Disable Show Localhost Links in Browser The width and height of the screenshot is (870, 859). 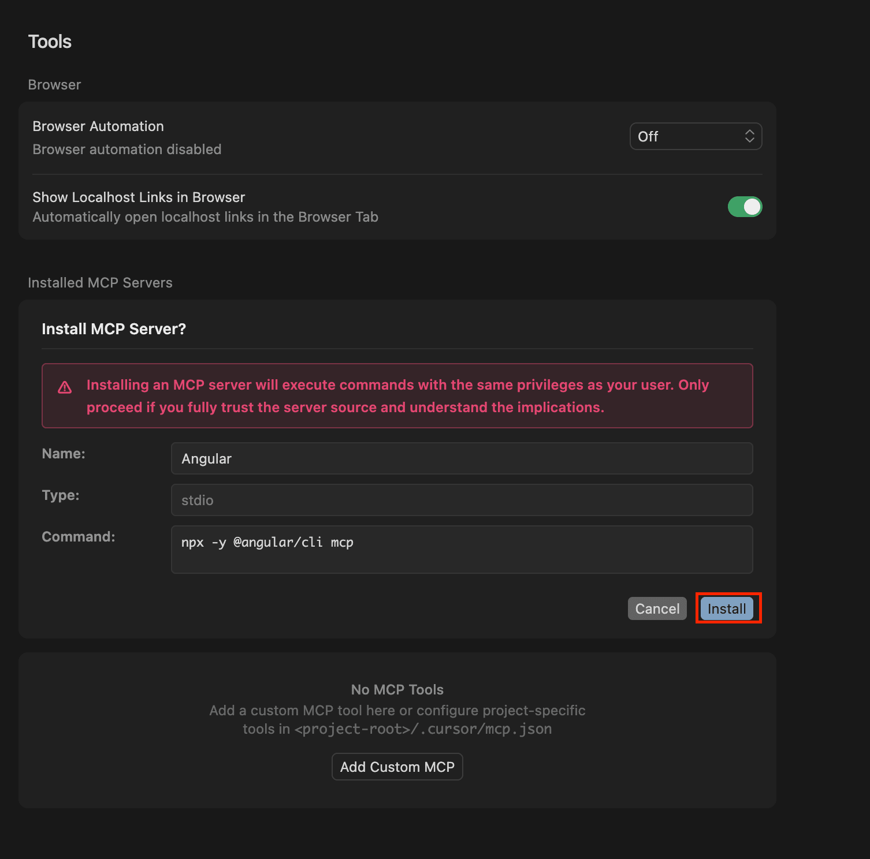(745, 207)
